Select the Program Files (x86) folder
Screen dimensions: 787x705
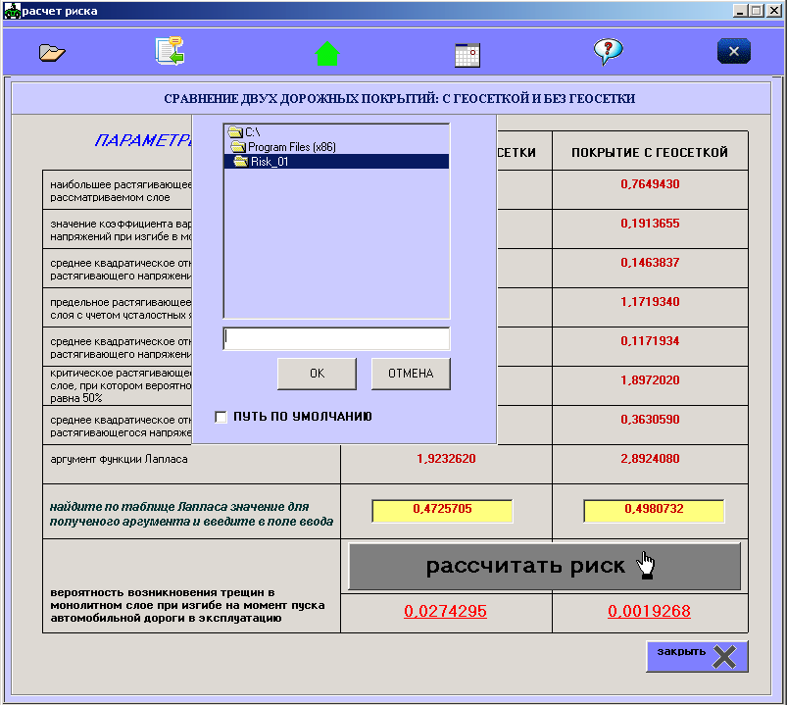(291, 147)
